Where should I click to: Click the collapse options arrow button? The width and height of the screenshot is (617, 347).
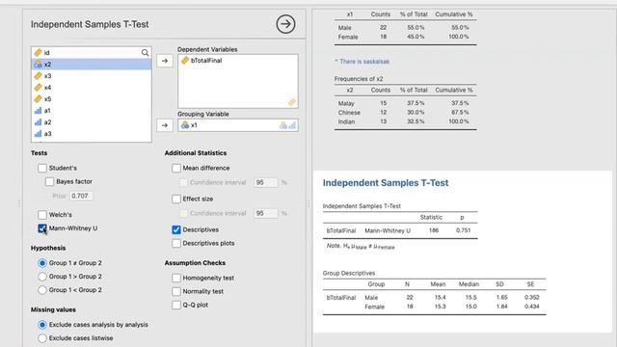(285, 24)
